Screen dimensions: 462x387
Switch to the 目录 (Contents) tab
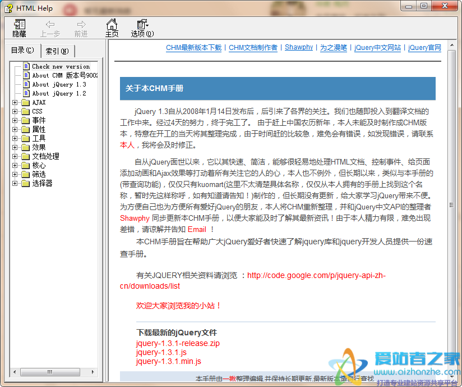(x=22, y=50)
